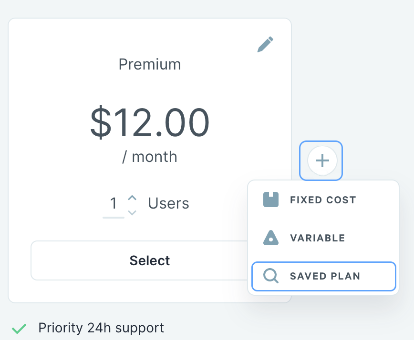Pick the VARIABLE menu label
Viewport: 414px width, 340px height.
(317, 238)
